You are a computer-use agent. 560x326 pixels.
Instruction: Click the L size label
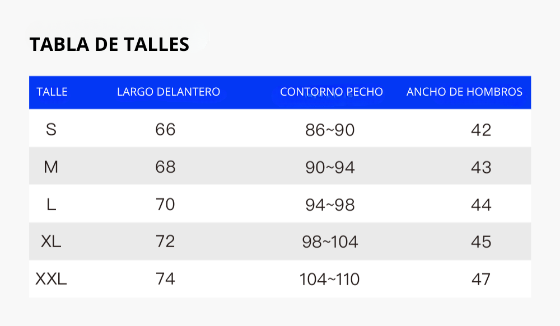[51, 205]
